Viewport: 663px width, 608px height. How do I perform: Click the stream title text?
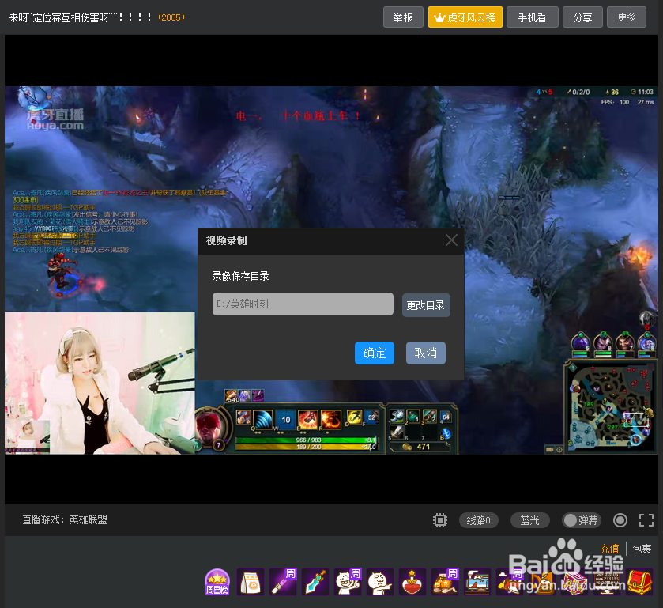(81, 17)
